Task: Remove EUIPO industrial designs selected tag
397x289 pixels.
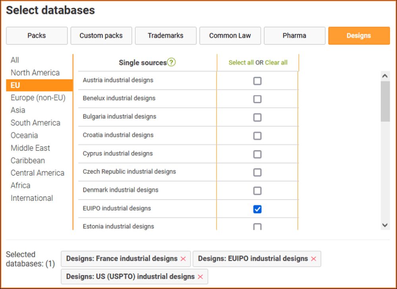Action: (314, 259)
